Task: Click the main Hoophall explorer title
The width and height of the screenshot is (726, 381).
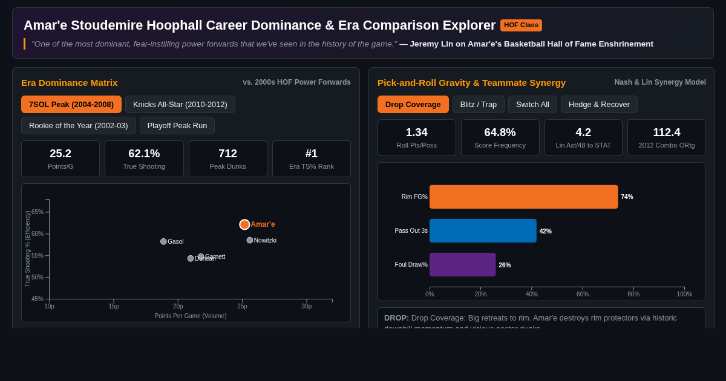Action: coord(260,25)
